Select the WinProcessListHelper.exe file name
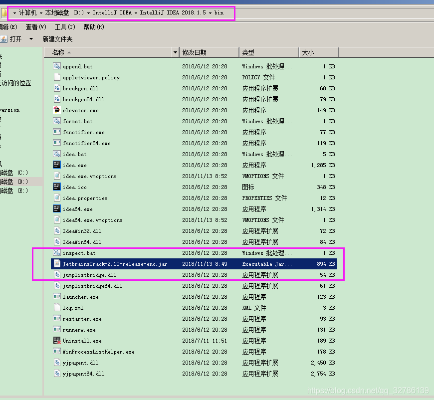Viewport: 434px width, 400px height. pyautogui.click(x=98, y=352)
